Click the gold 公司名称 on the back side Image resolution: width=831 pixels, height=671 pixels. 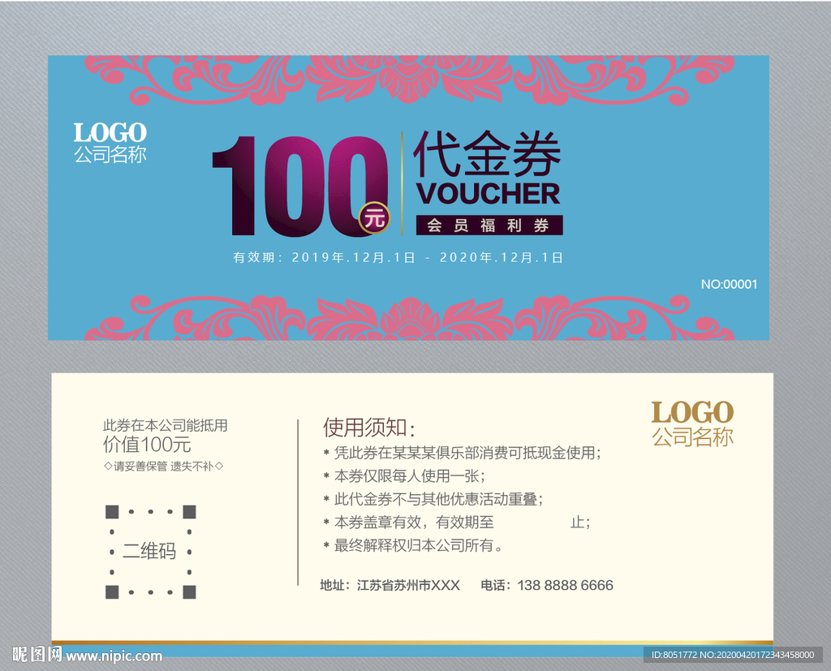click(692, 437)
